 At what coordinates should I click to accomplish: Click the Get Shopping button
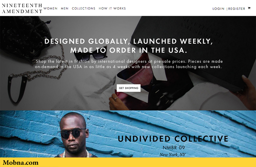click(128, 88)
